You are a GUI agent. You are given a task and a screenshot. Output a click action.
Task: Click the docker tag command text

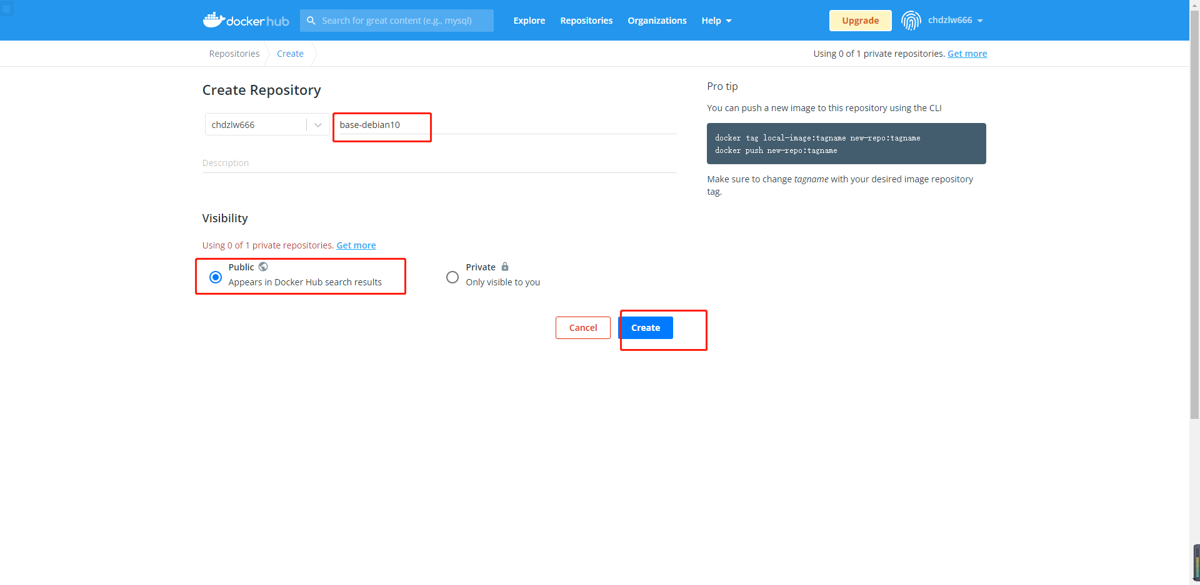(817, 138)
